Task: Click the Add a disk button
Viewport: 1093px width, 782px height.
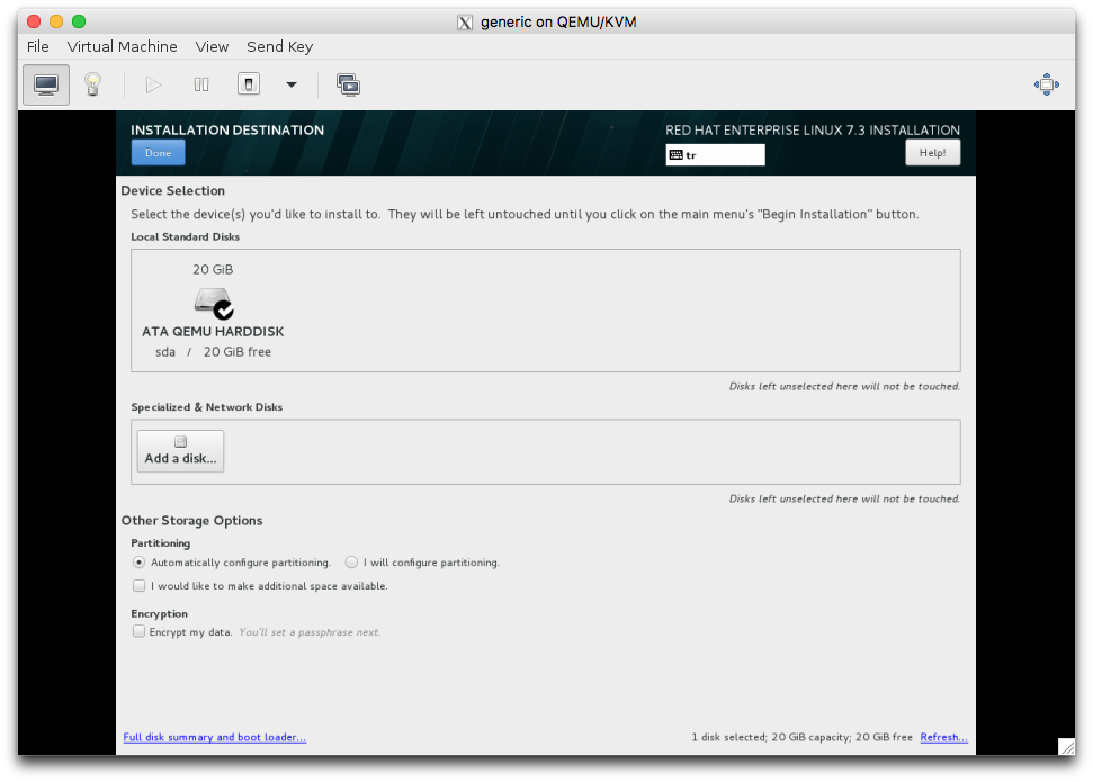Action: [180, 451]
